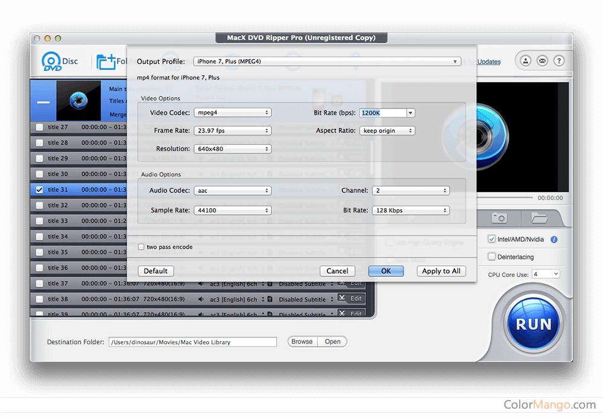Check the title 34 checkbox
Image resolution: width=603 pixels, height=417 pixels.
pos(39,236)
